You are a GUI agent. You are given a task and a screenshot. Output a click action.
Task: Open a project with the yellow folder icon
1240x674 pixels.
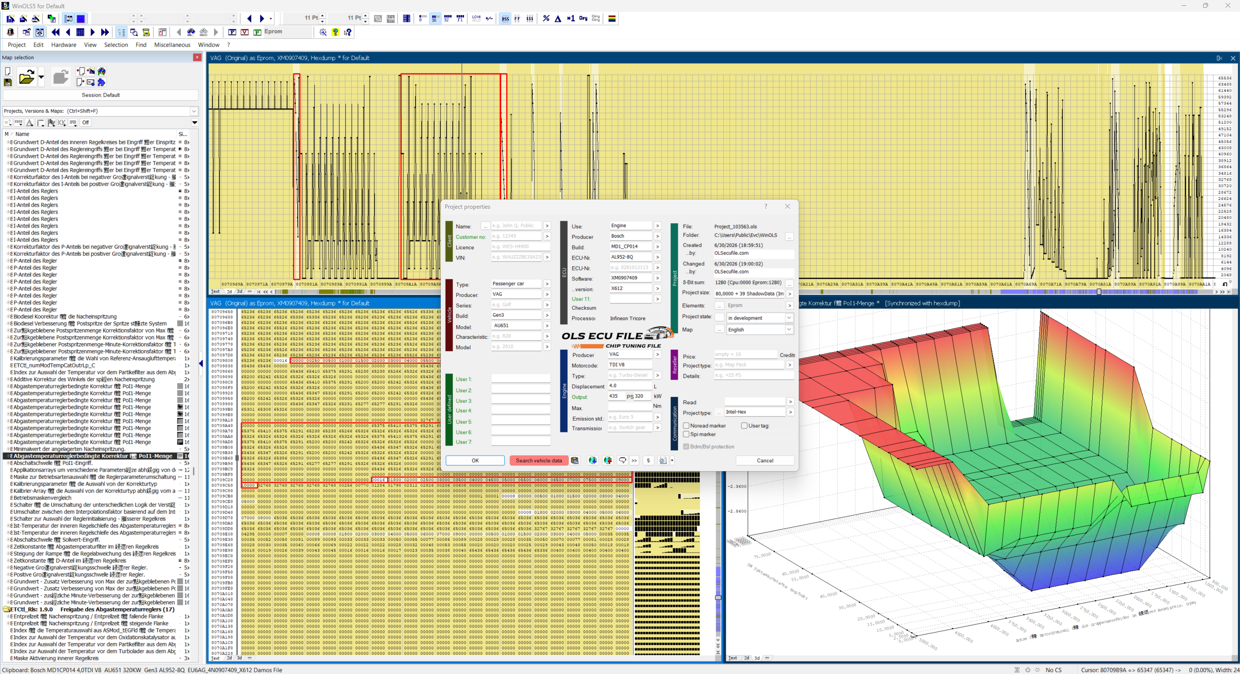(x=26, y=77)
